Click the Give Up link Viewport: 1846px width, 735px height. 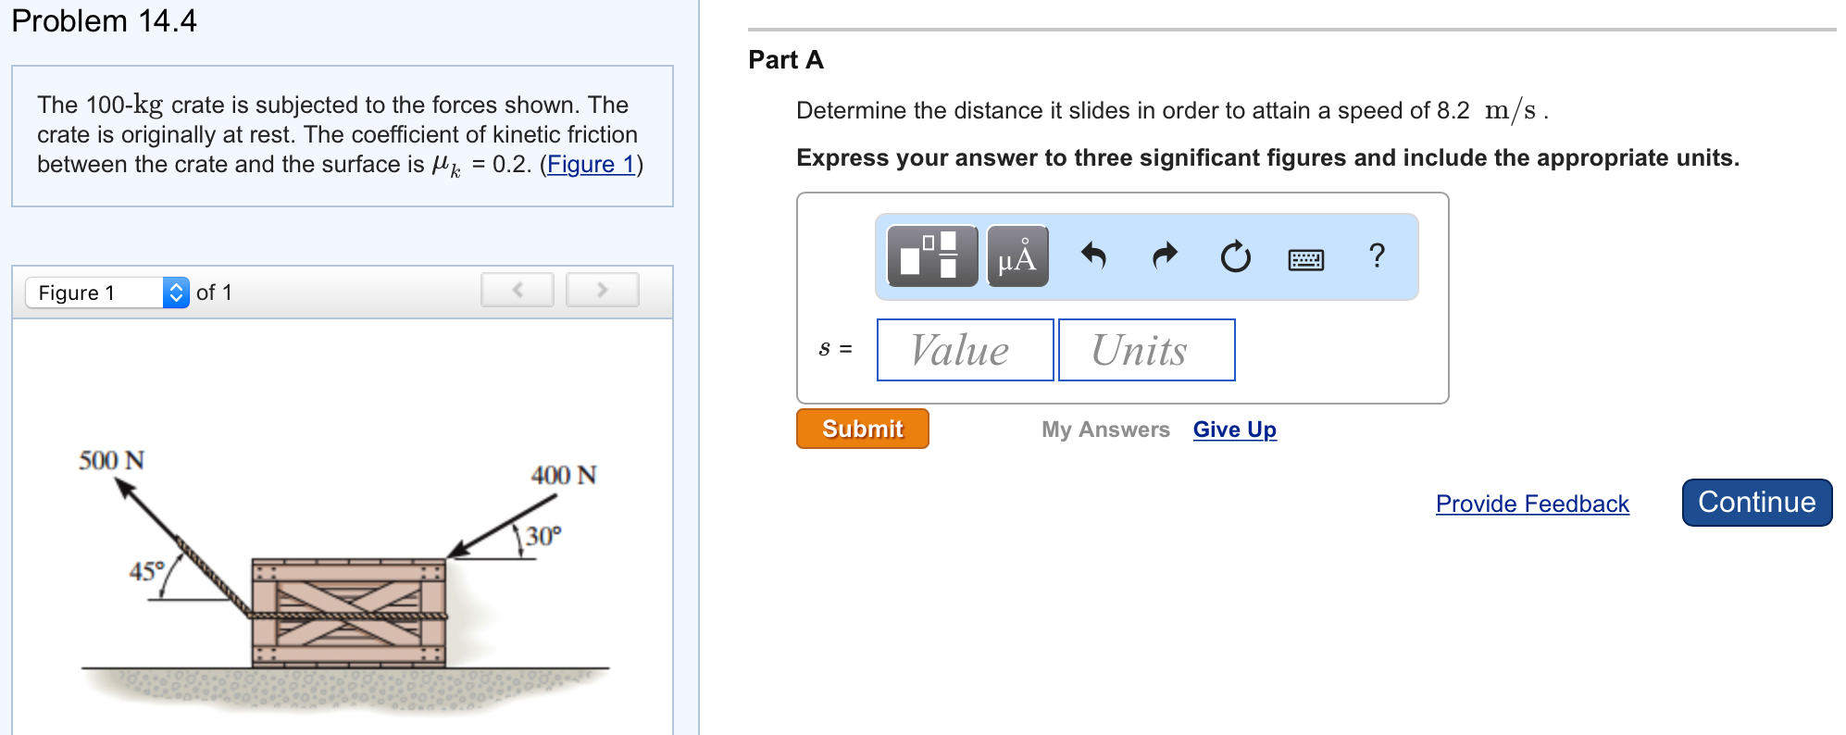1234,430
